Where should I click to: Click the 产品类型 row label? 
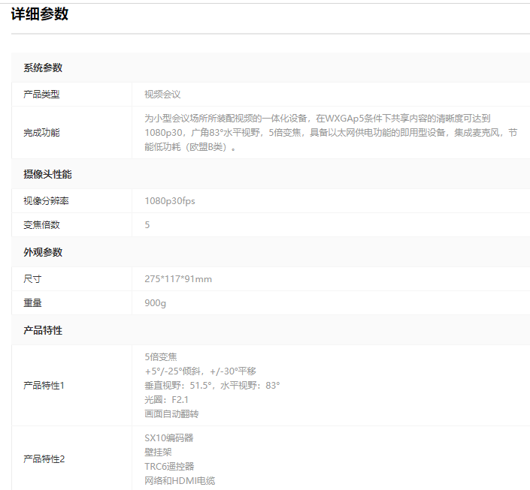pyautogui.click(x=41, y=95)
